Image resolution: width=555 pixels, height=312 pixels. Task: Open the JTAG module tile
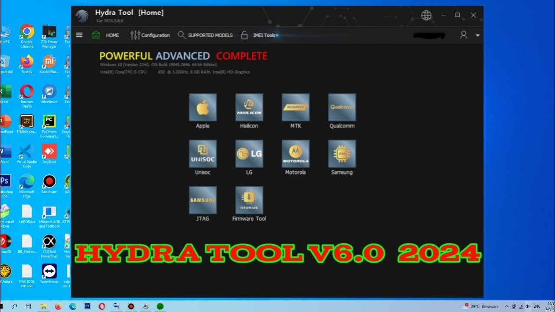202,200
